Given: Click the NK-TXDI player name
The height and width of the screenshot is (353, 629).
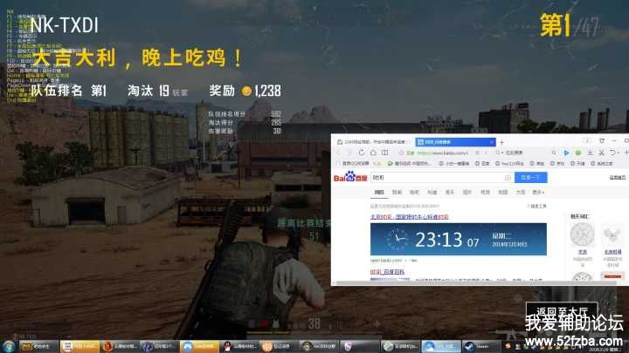Looking at the screenshot, I should [64, 25].
